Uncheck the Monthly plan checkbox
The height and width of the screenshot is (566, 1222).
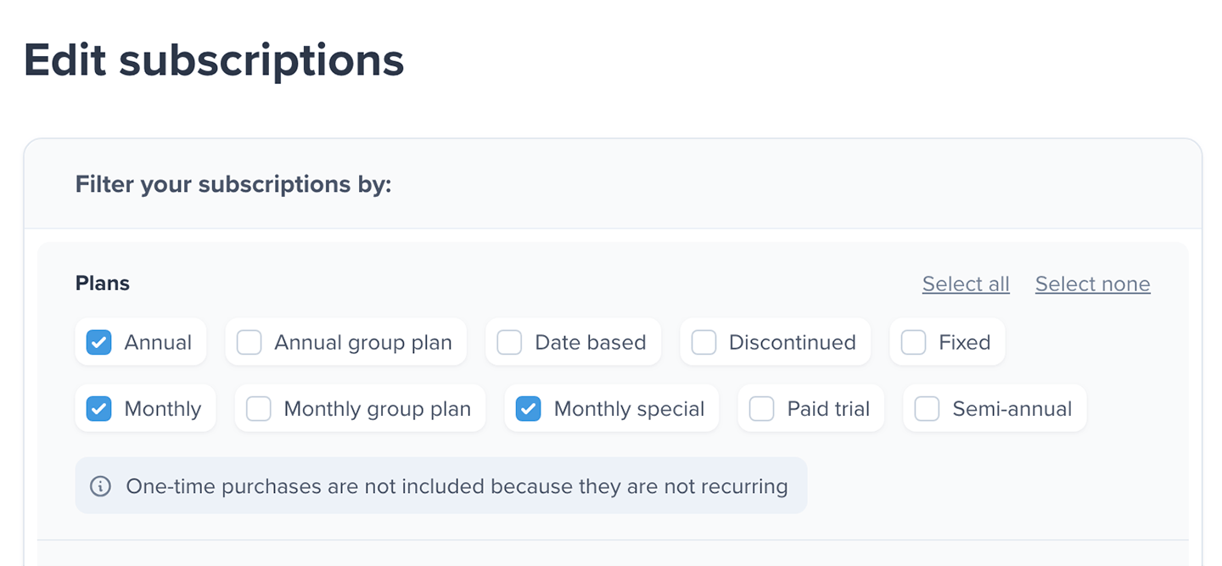[x=99, y=409]
